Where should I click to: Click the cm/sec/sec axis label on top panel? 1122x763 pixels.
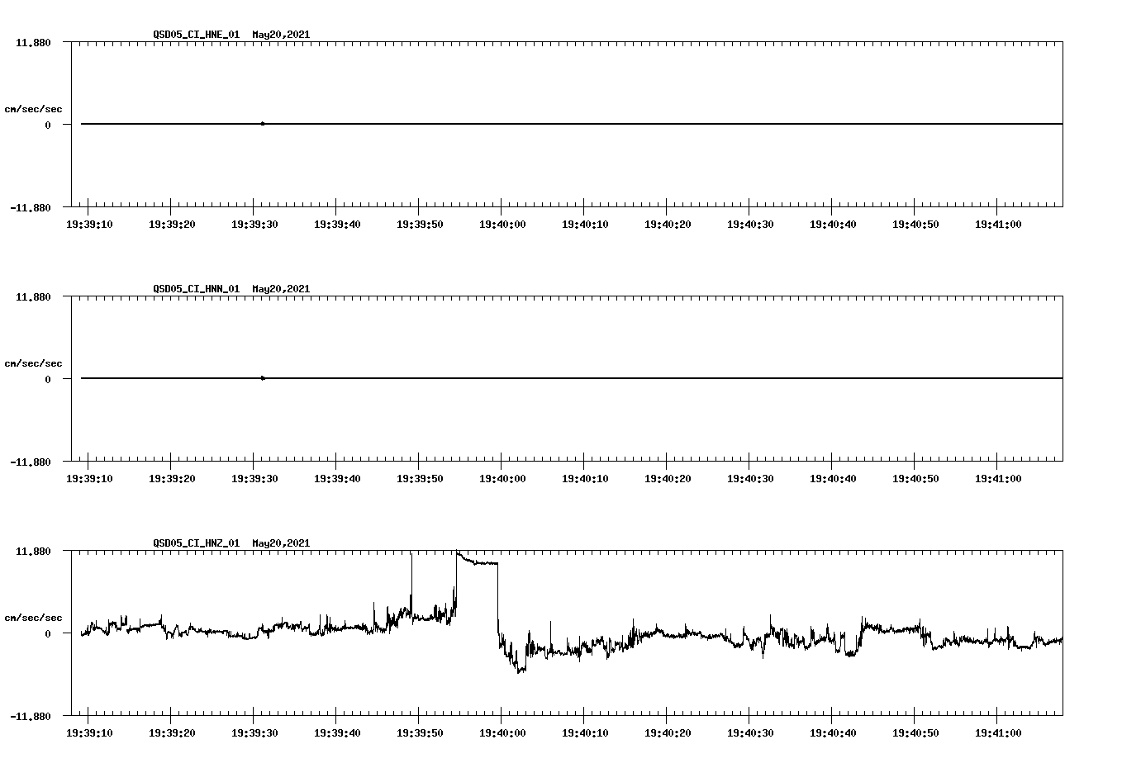click(34, 107)
